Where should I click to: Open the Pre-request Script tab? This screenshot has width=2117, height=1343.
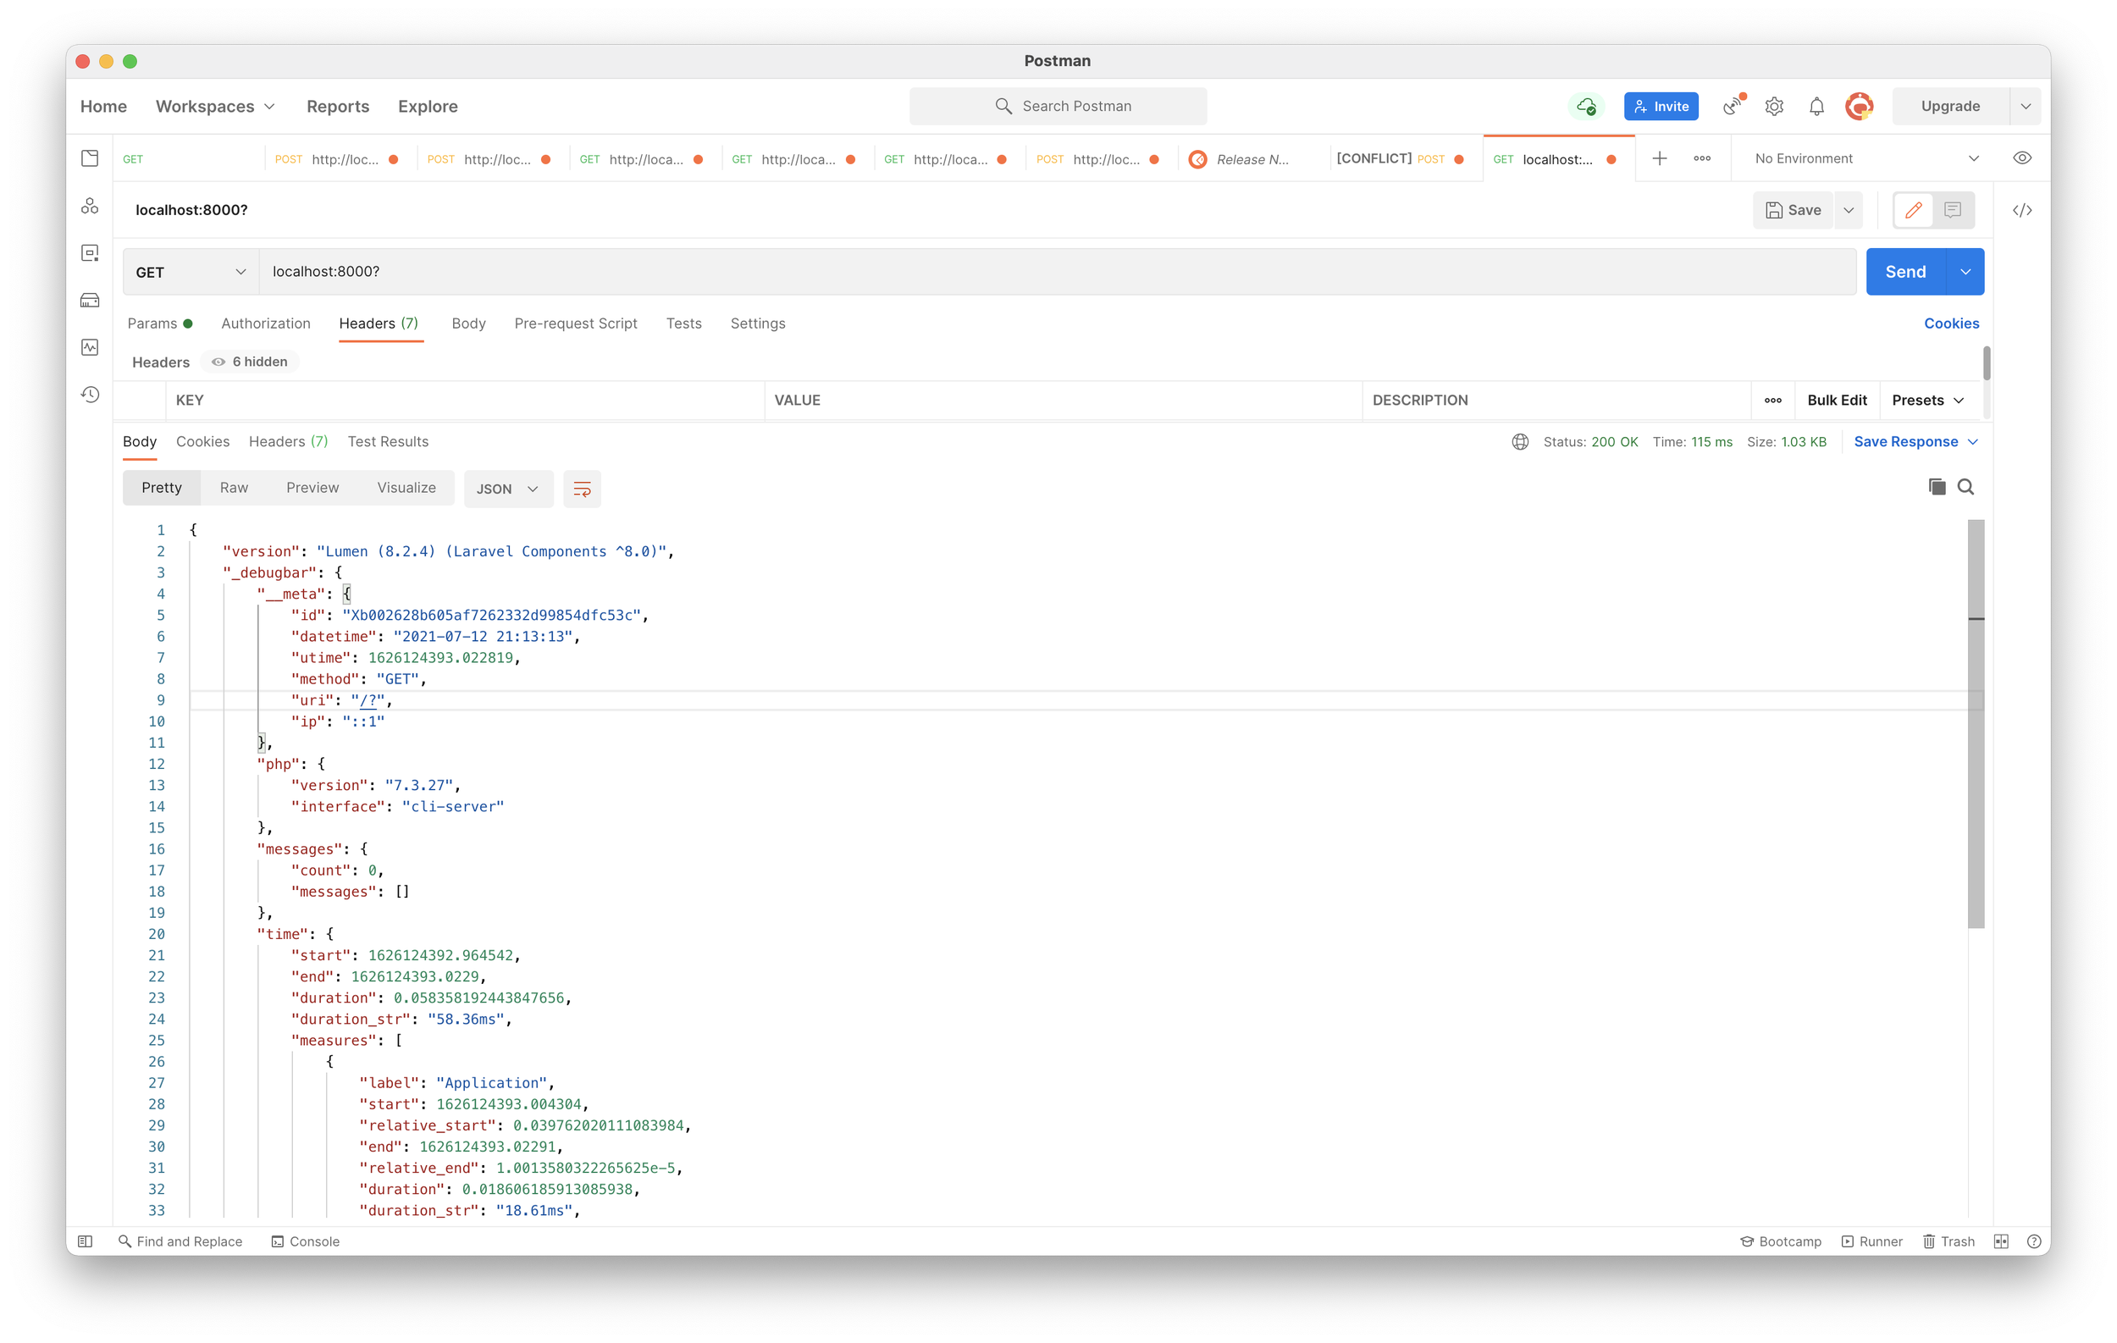(576, 323)
